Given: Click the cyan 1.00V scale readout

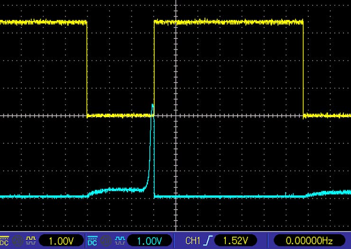Looking at the screenshot, I should click(x=149, y=241).
